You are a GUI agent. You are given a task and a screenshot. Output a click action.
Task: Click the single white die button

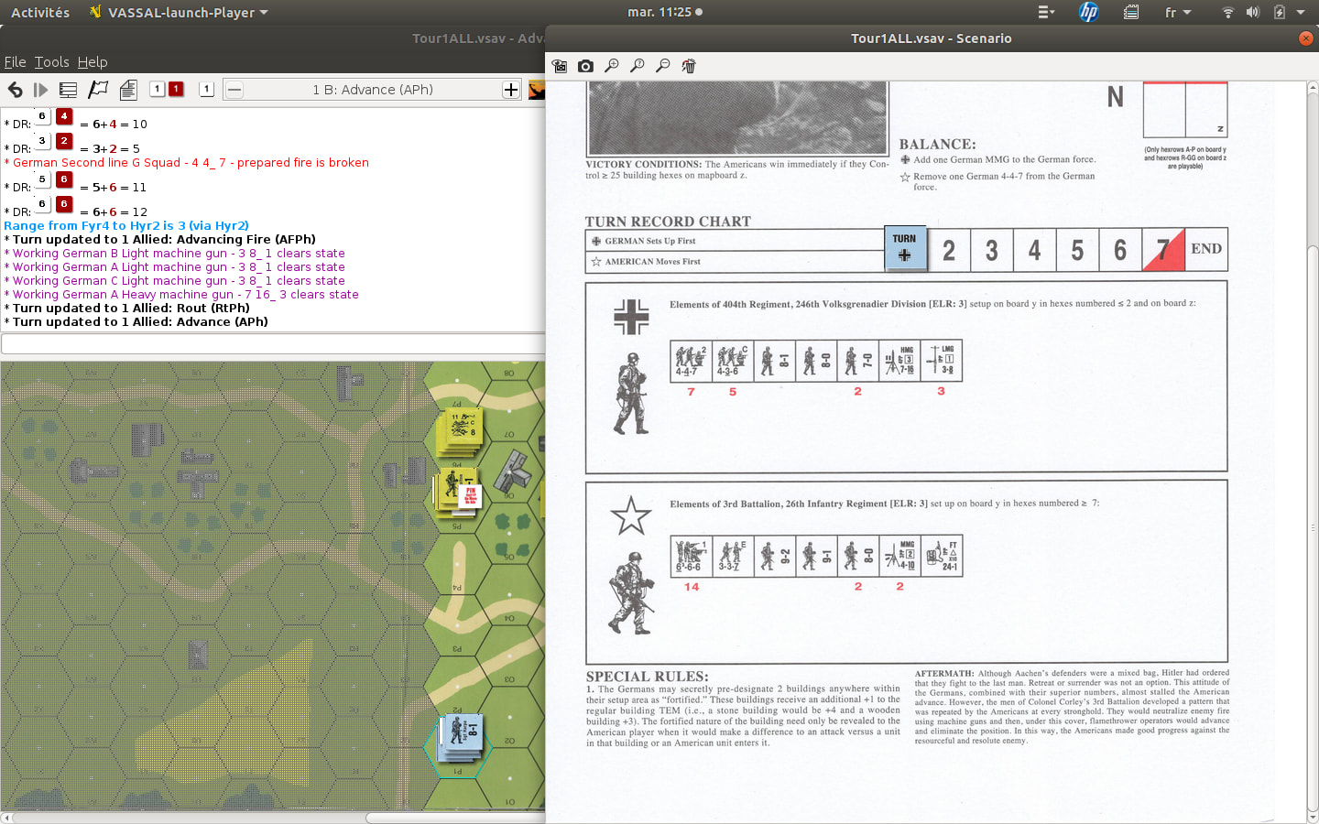(206, 89)
